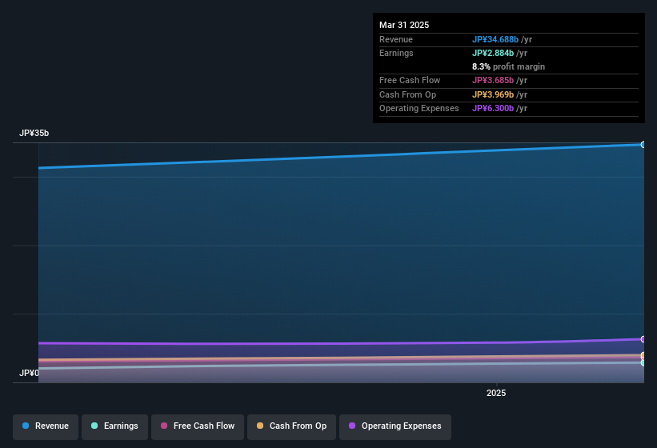Click the JP¥0 y-axis label
Viewport: 657px width, 448px height.
(29, 373)
